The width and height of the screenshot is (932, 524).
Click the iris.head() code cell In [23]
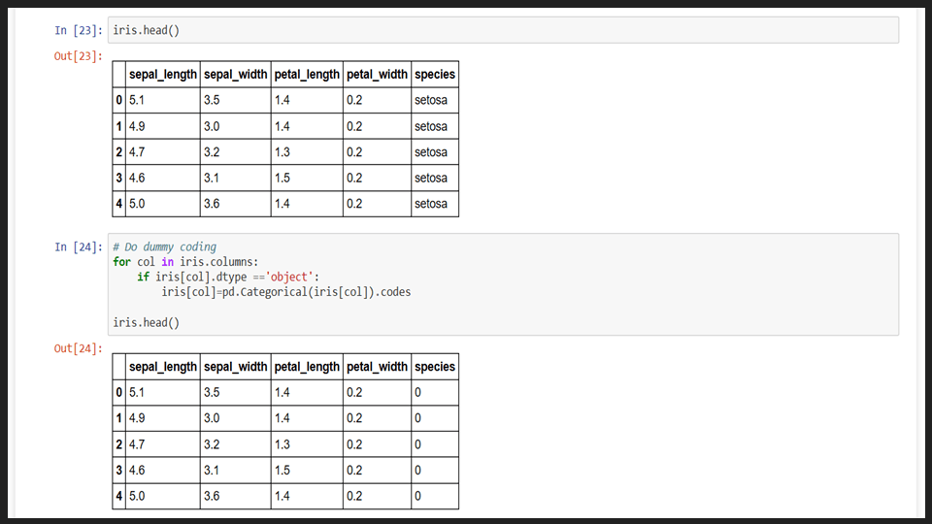[x=503, y=30]
